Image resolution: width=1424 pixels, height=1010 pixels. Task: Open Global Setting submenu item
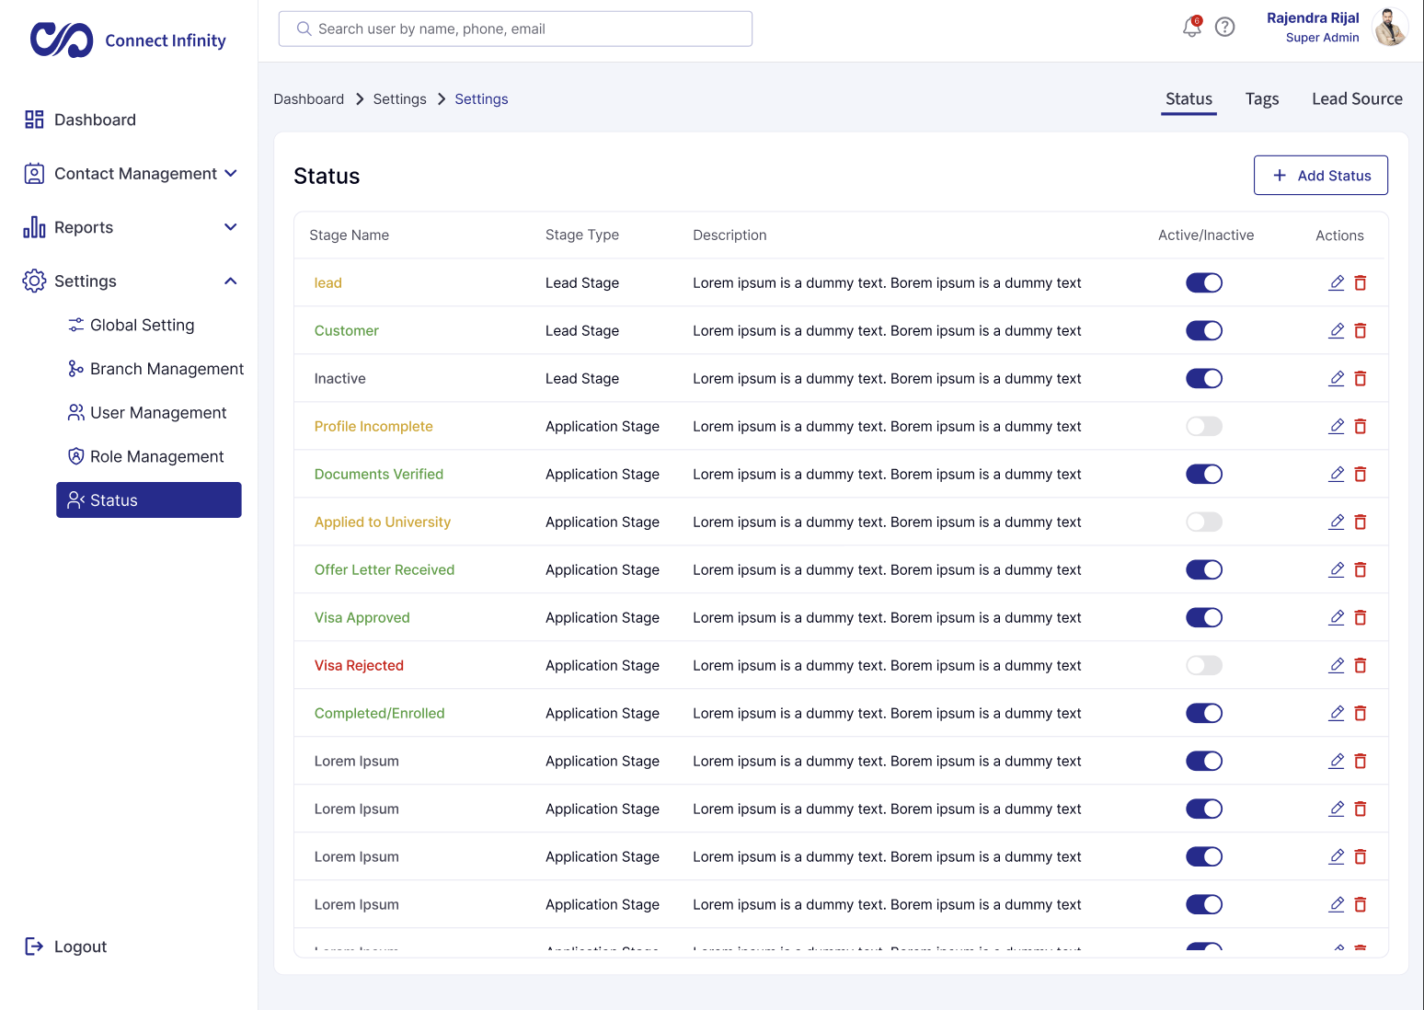point(132,325)
